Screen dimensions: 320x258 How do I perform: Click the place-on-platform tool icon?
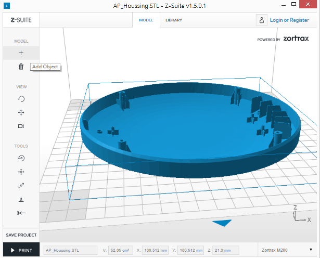pyautogui.click(x=21, y=199)
